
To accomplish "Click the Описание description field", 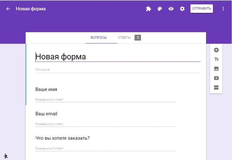I will click(118, 70).
